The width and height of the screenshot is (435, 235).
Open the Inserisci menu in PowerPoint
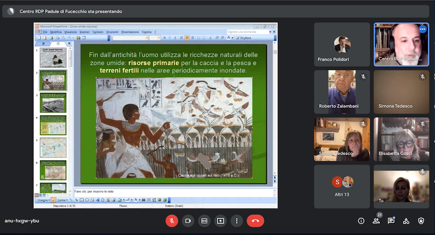(x=84, y=32)
